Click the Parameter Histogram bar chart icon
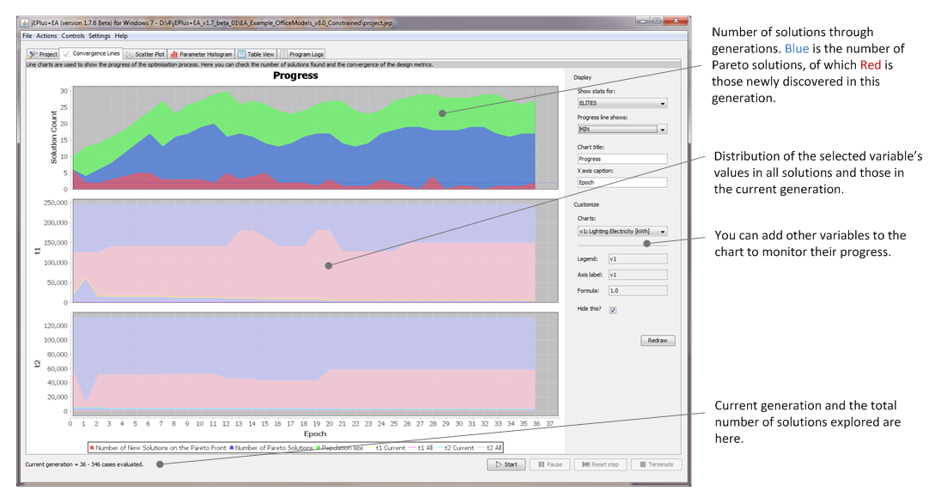This screenshot has height=503, width=935. pyautogui.click(x=174, y=53)
